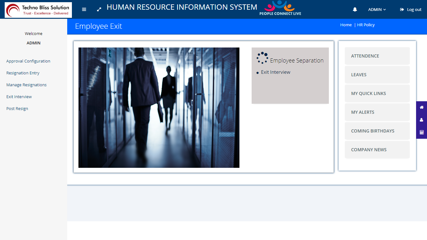Open the calculator icon on purple strip

pos(422,132)
